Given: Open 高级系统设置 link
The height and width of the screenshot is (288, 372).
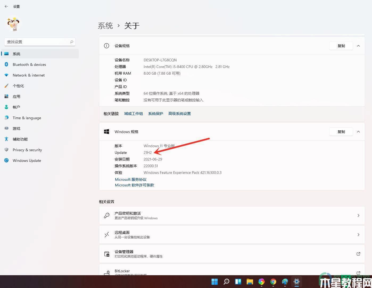Looking at the screenshot, I should (180, 114).
